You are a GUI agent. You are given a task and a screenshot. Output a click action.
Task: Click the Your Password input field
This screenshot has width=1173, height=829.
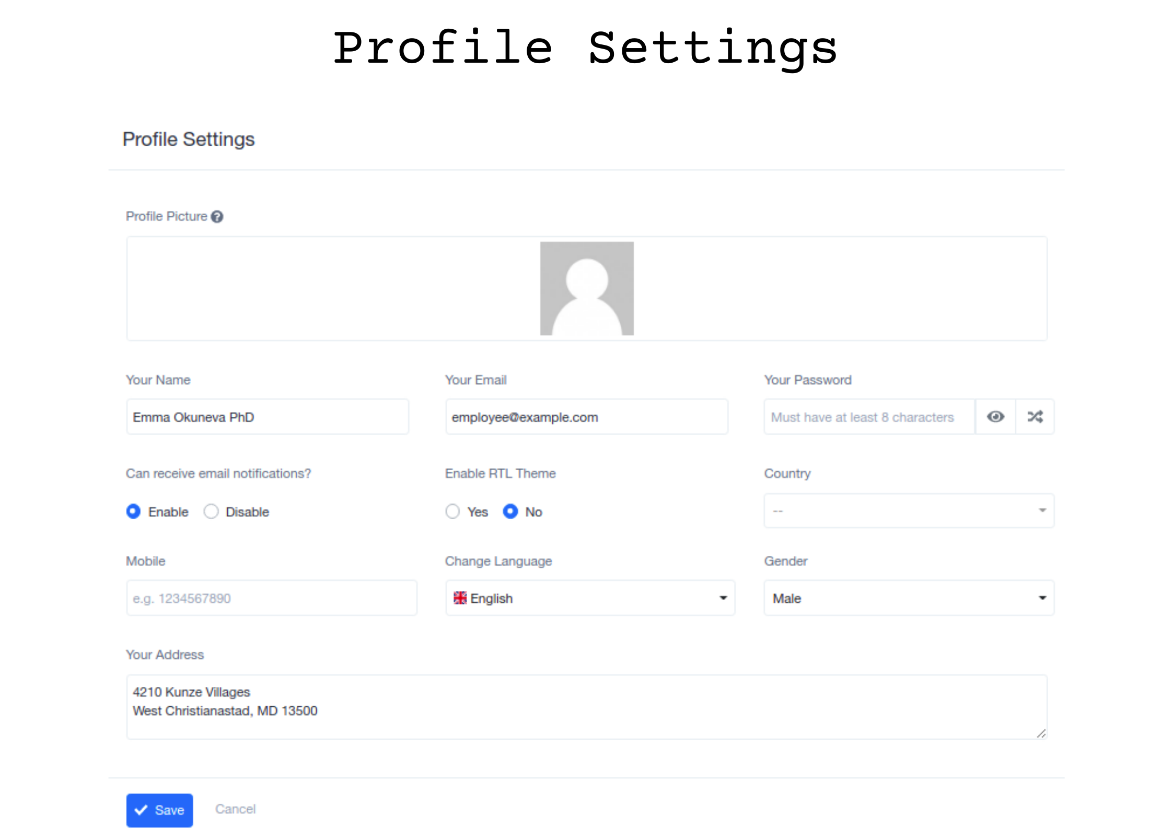[868, 417]
